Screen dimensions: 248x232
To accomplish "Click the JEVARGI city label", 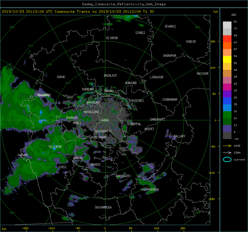I will pyautogui.click(x=170, y=26).
